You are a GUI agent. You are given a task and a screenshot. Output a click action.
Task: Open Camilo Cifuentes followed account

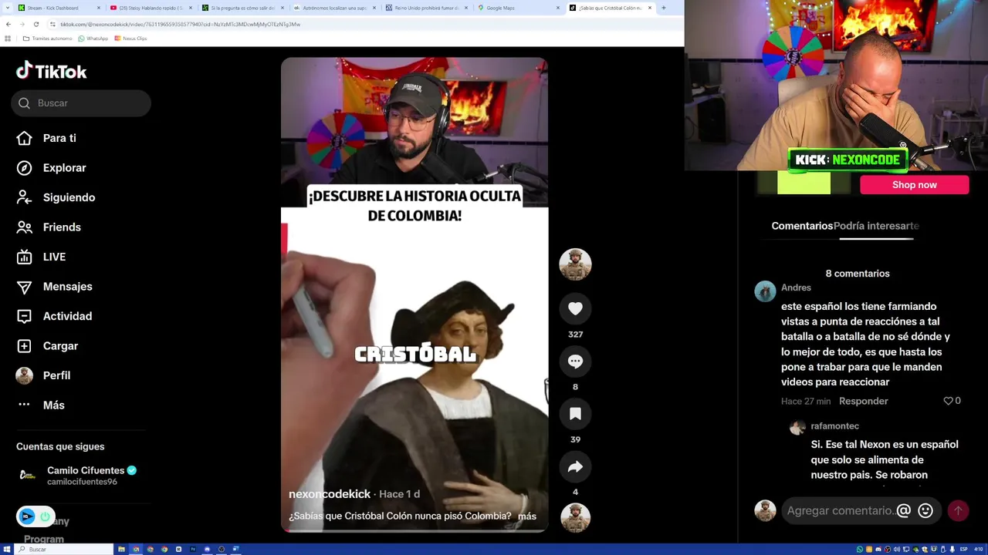(x=77, y=476)
